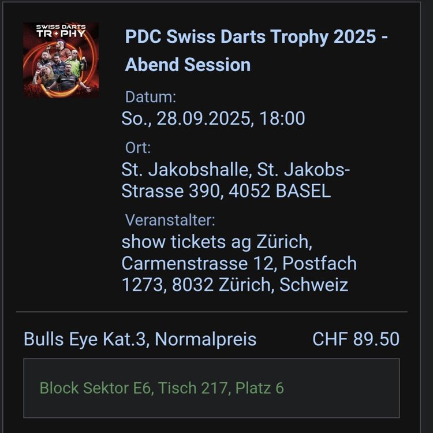The height and width of the screenshot is (433, 433).
Task: Select the 'Abend Session' title line
Action: point(188,65)
